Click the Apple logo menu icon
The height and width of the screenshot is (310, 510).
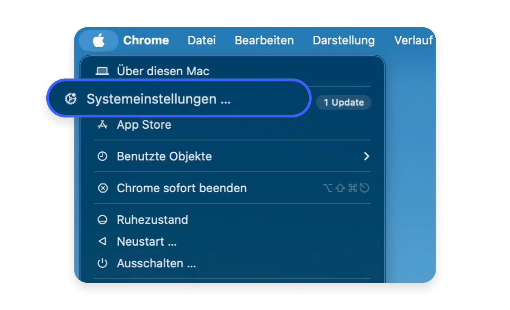[x=99, y=41]
